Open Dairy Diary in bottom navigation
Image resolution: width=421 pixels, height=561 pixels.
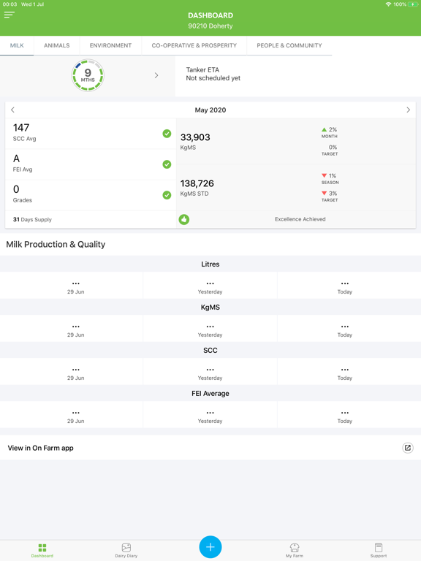[126, 550]
